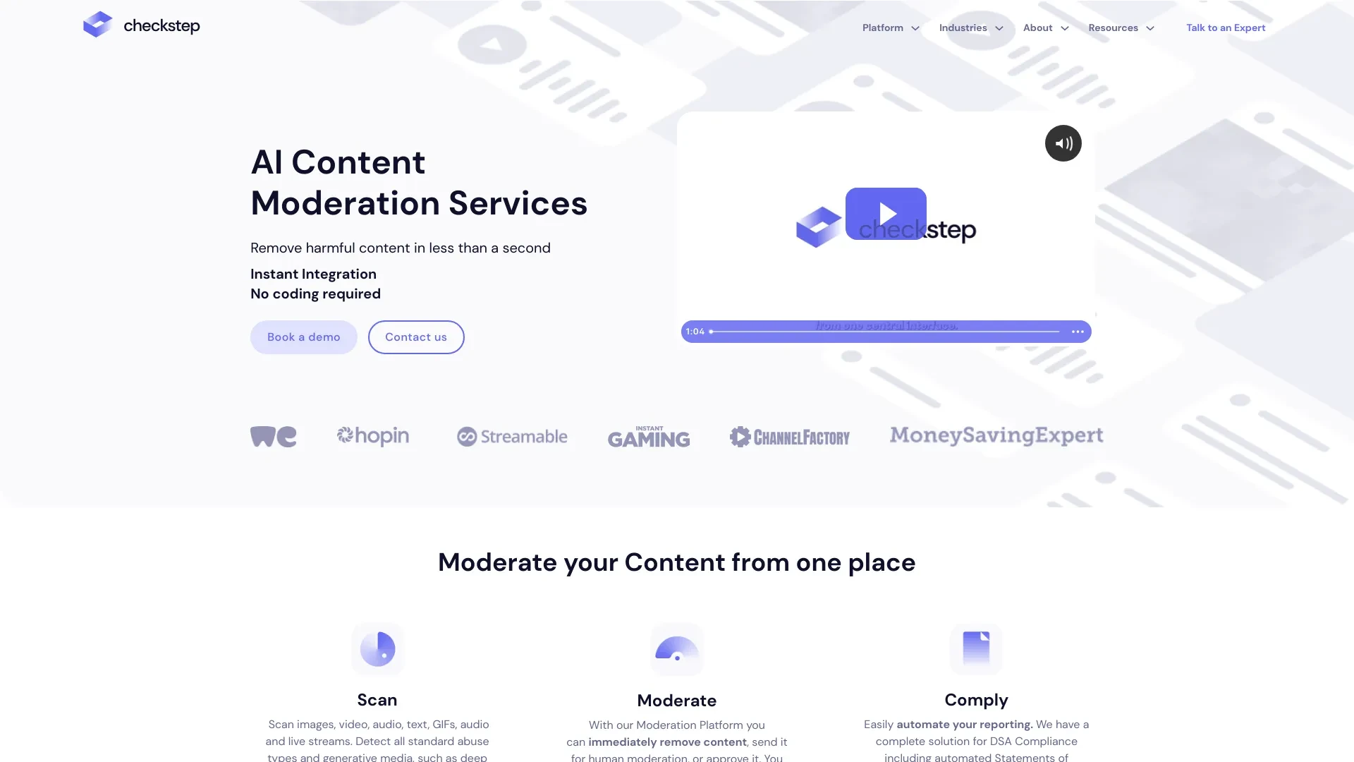Toggle the audio mute button

[1063, 143]
